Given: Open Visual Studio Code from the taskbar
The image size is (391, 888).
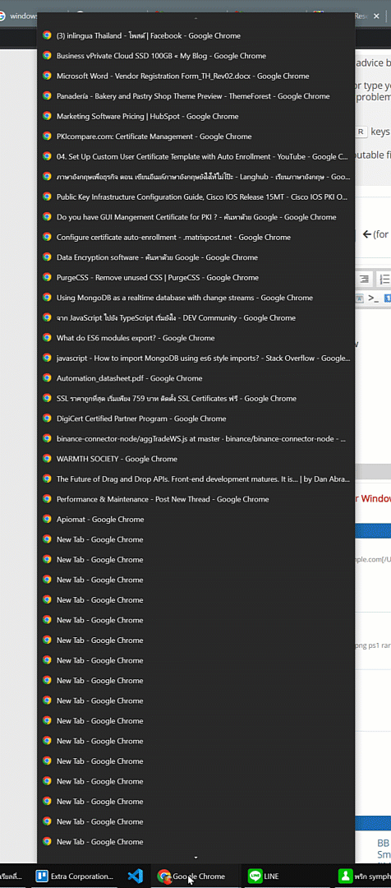Looking at the screenshot, I should coord(135,876).
